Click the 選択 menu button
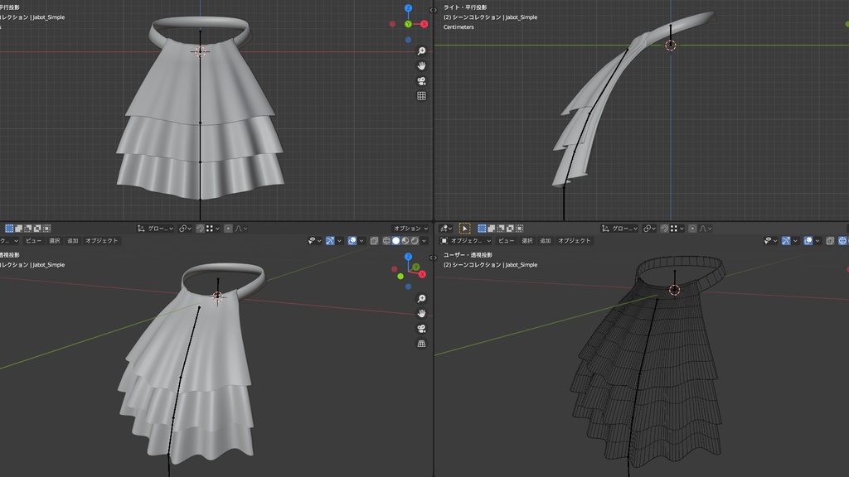The height and width of the screenshot is (477, 849). tap(55, 241)
